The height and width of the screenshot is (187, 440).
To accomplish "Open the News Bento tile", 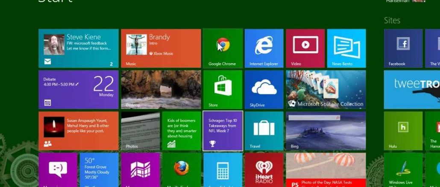I will (x=346, y=48).
